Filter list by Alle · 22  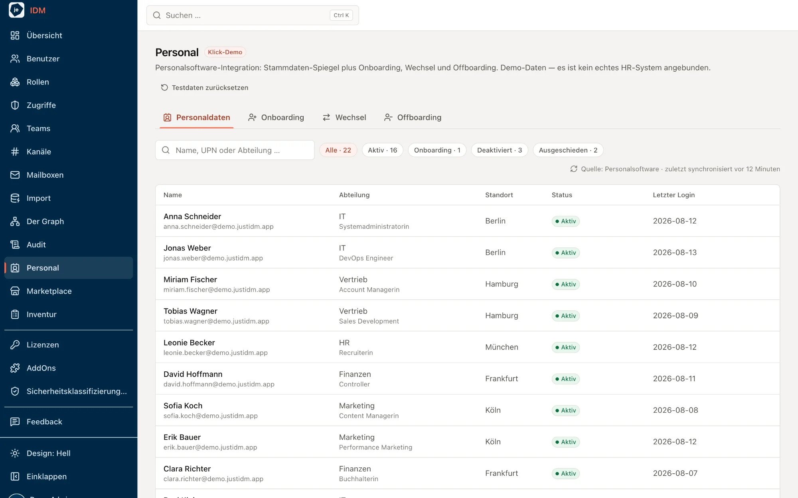338,150
